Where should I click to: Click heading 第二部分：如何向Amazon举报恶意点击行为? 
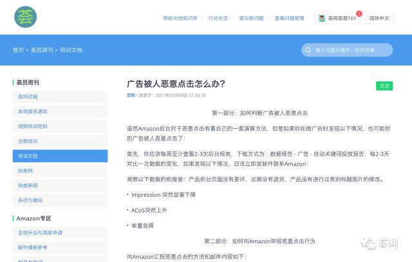260,241
